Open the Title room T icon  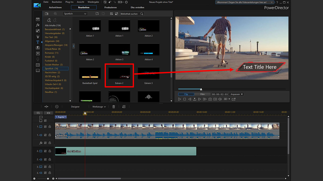tap(38, 42)
